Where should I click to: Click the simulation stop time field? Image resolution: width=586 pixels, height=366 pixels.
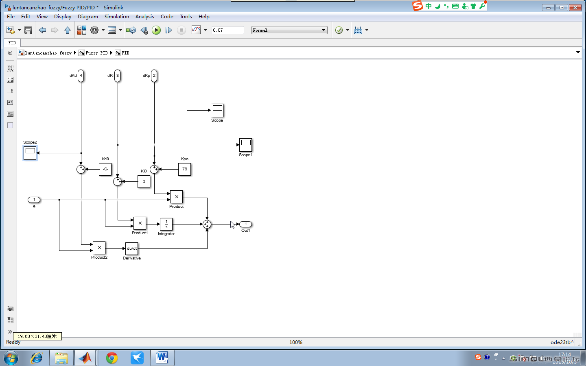tap(227, 30)
